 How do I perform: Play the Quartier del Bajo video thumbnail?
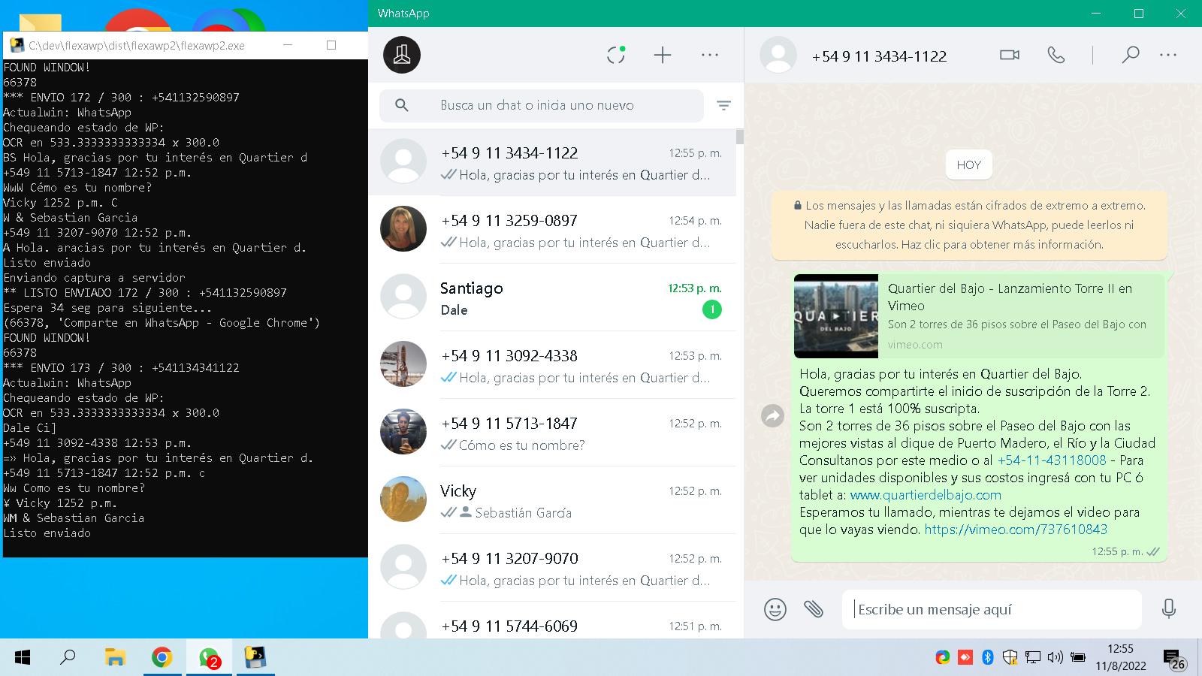[x=836, y=316]
